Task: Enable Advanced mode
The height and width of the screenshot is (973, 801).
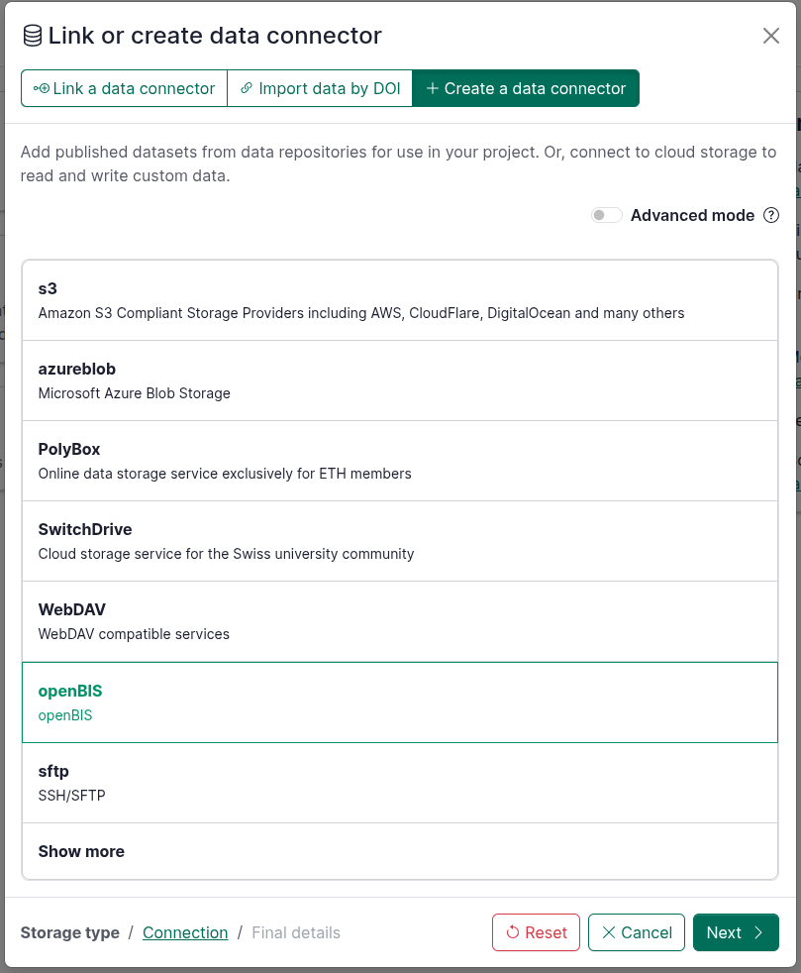Action: pos(606,214)
